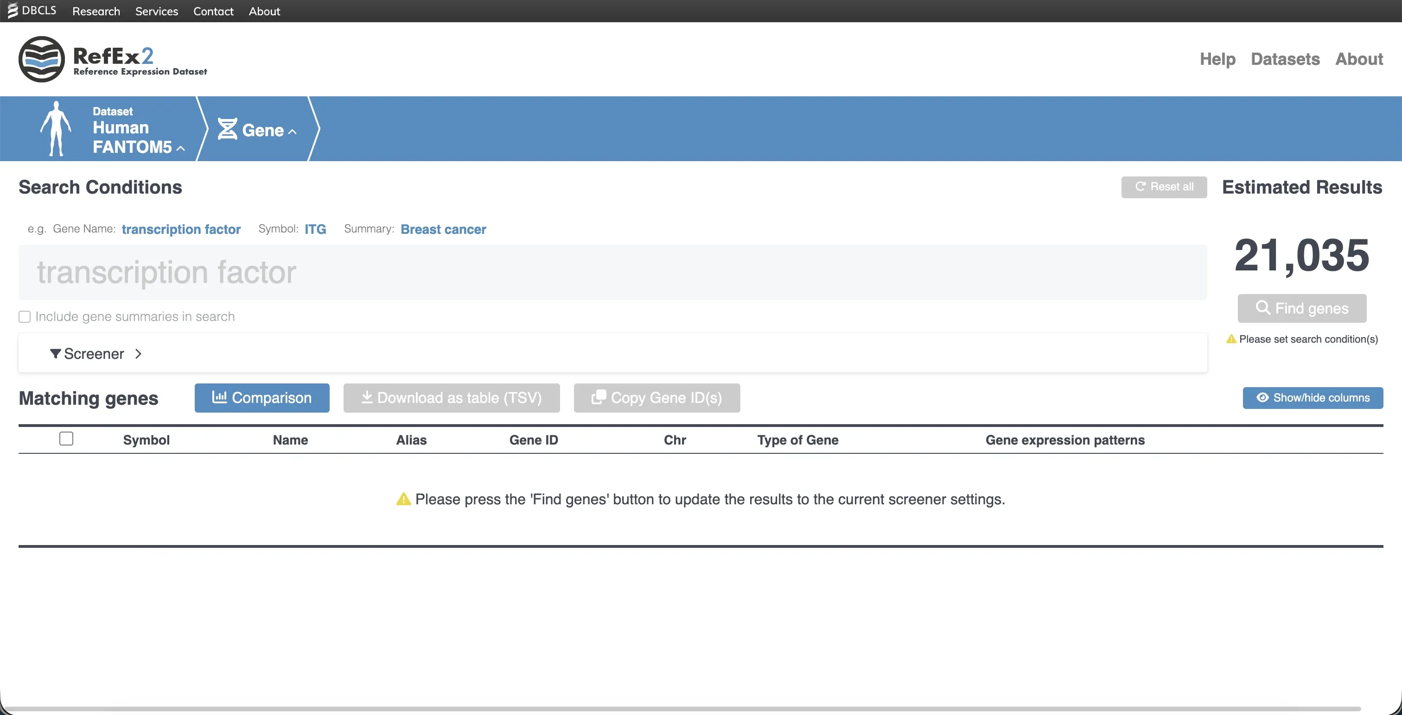Click the DBCLS logo icon
Screen dimensions: 1402x715
[12, 10]
